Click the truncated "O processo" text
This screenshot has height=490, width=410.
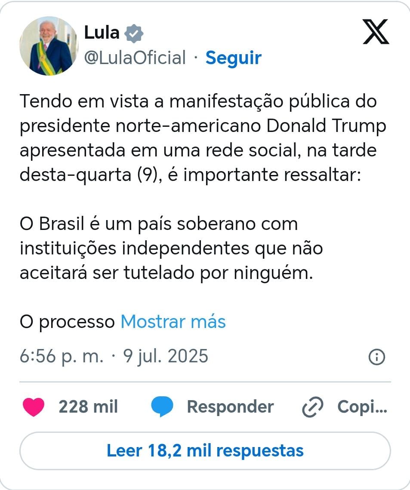pos(67,322)
